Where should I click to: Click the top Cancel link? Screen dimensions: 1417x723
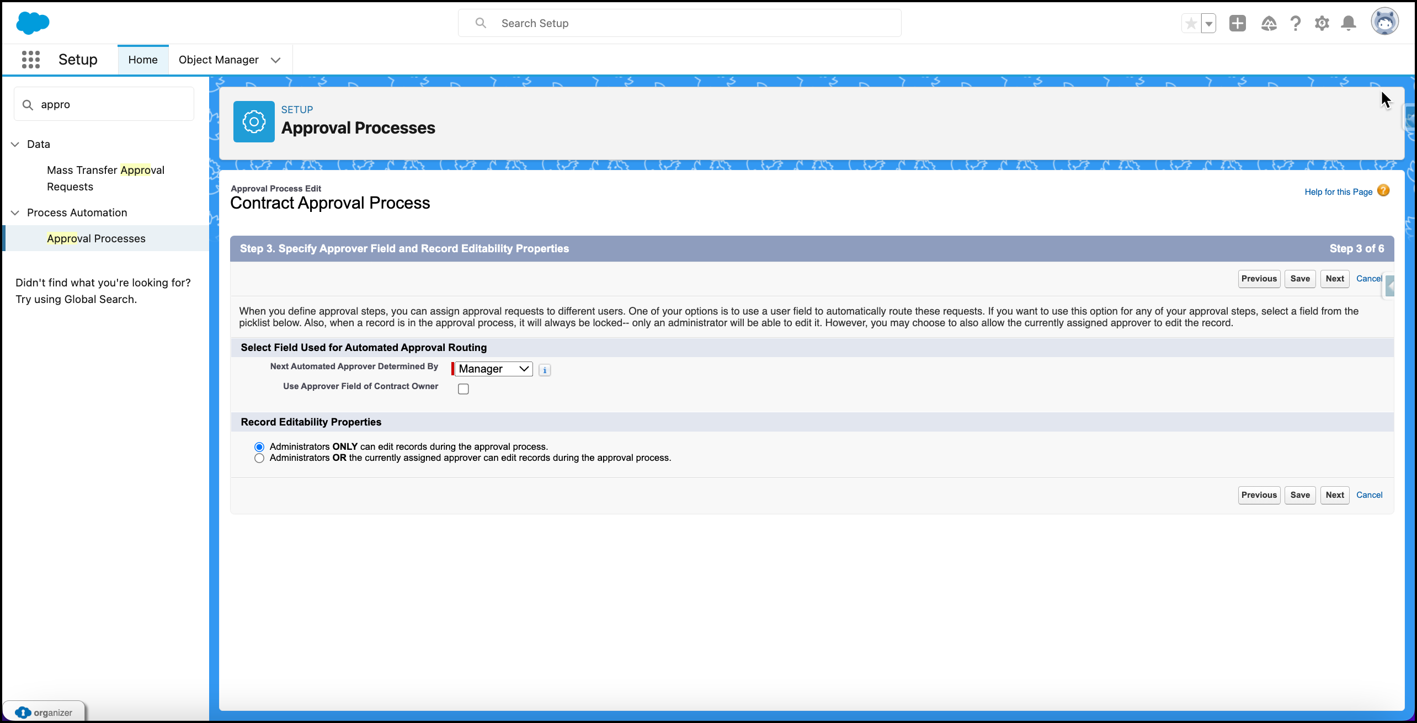[1369, 279]
